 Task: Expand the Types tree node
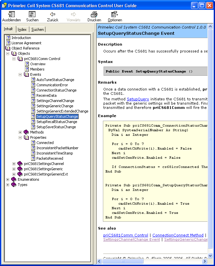click(x=8, y=185)
